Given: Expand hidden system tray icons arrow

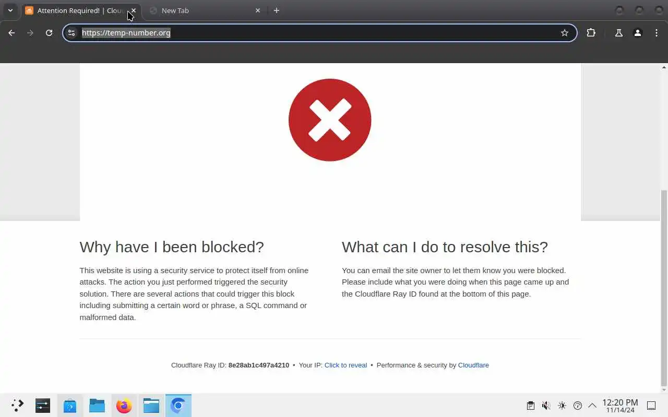Looking at the screenshot, I should tap(592, 406).
